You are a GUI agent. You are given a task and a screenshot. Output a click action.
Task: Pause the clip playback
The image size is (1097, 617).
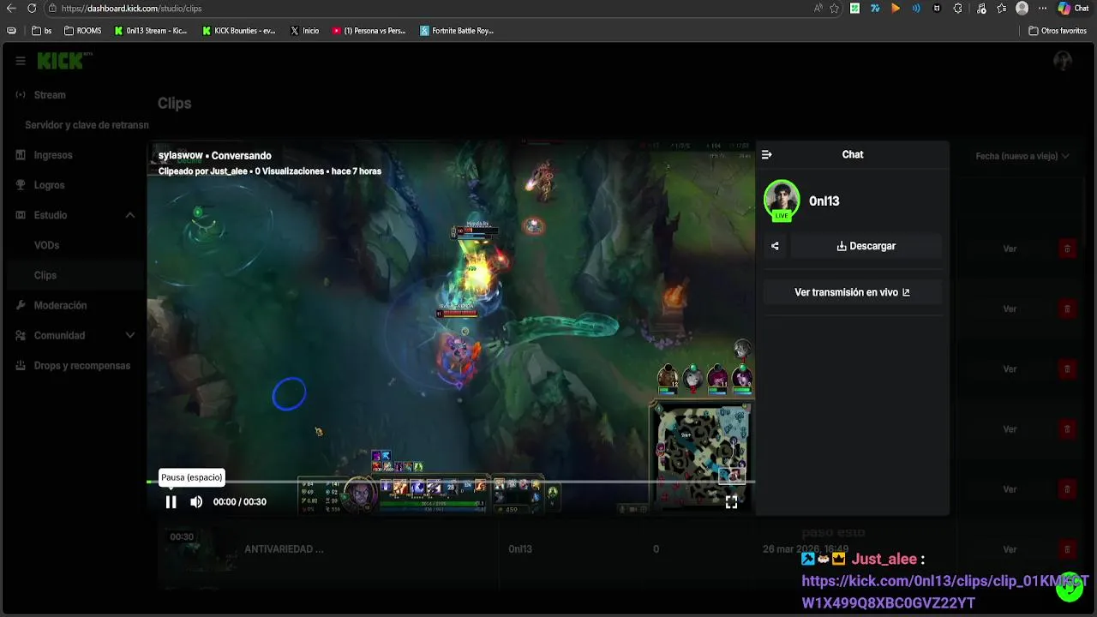coord(171,502)
